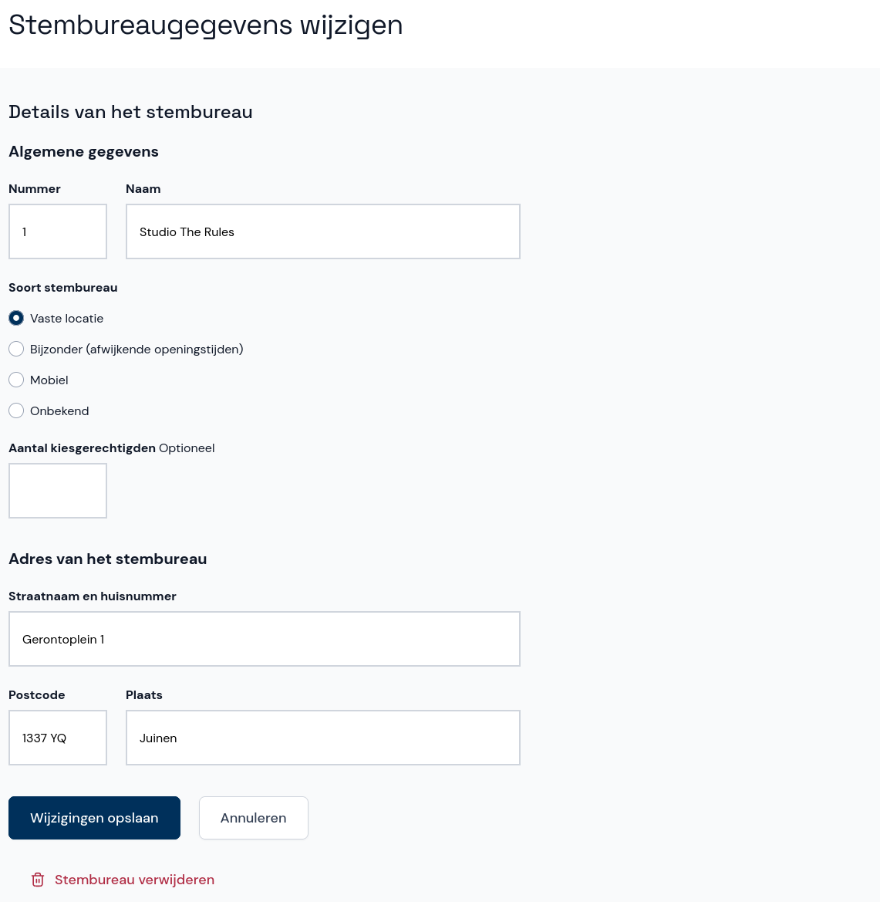Select the Vaste locatie radio button
Image resolution: width=880 pixels, height=902 pixels.
[x=16, y=318]
